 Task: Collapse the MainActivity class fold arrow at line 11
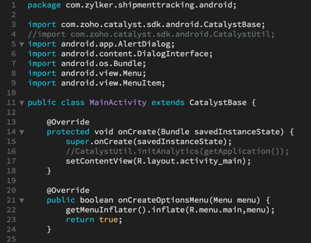click(x=21, y=103)
